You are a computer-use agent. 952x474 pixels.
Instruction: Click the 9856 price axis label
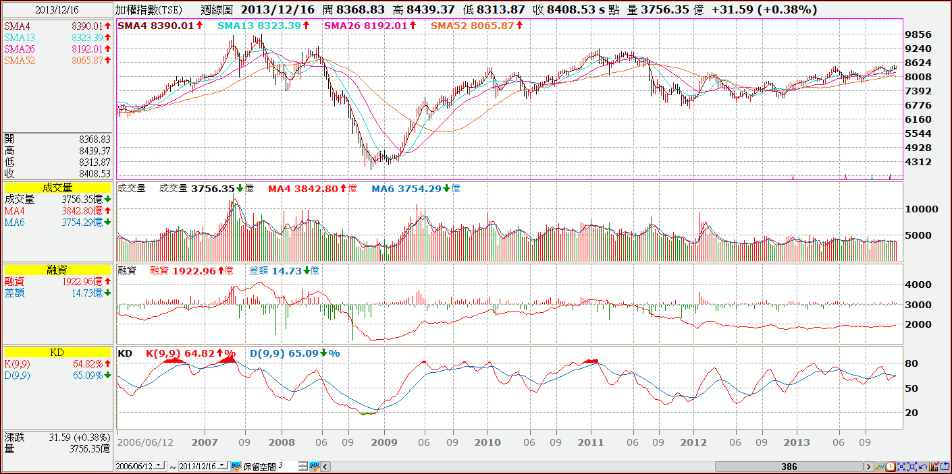point(920,34)
